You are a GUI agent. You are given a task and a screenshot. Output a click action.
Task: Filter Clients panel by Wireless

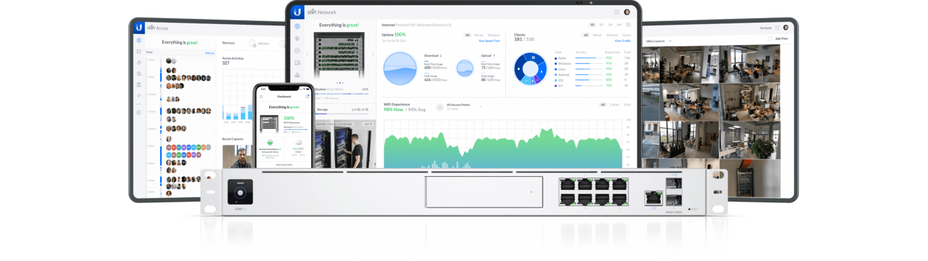pos(612,35)
